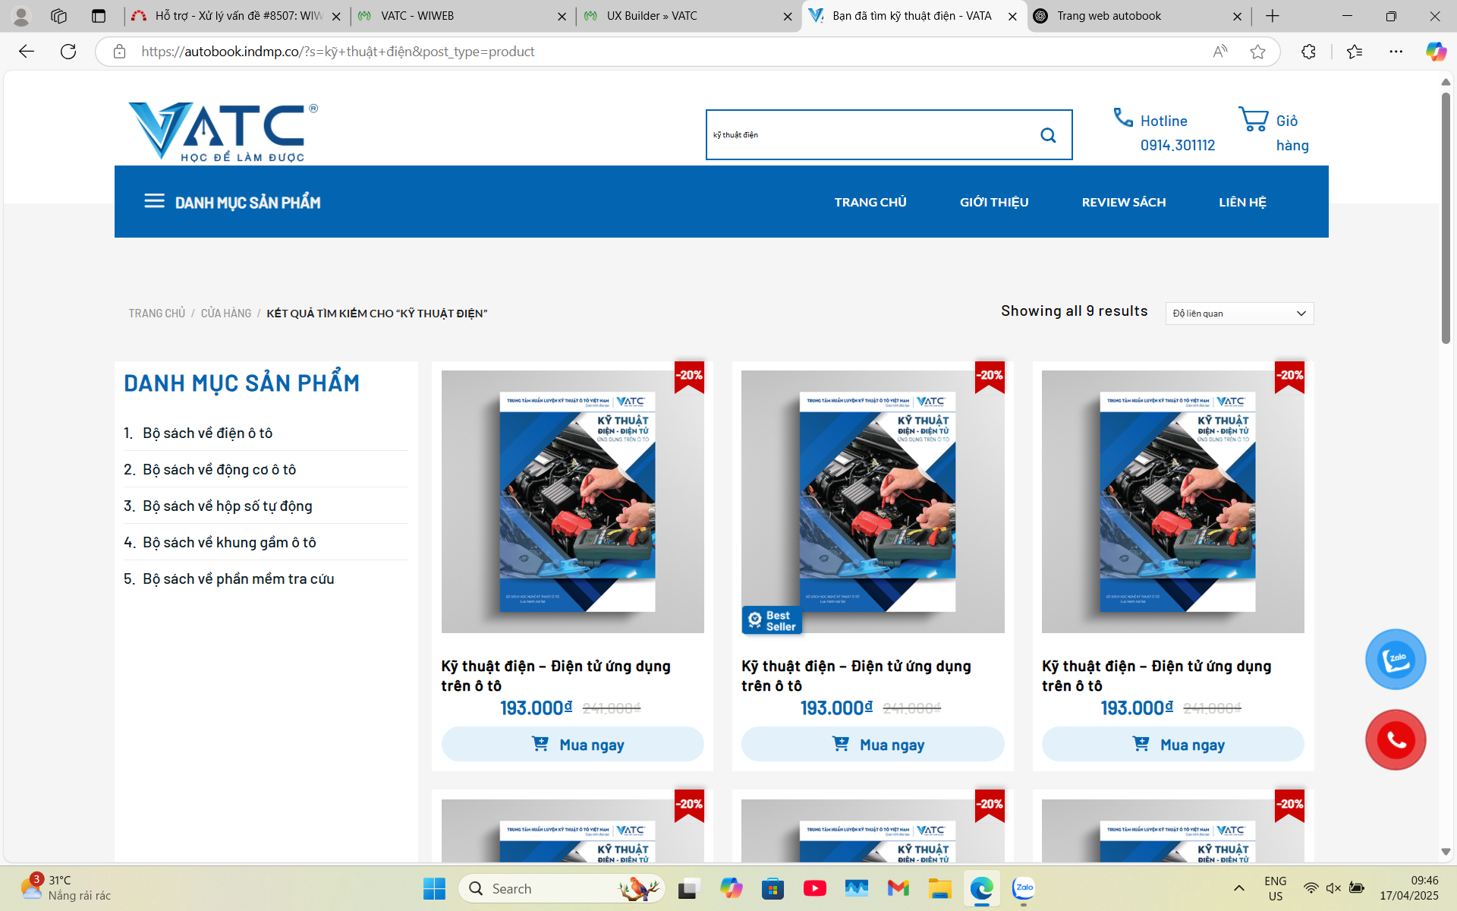Open weather widget showing 31°C
Screen dimensions: 1457x911
[x=65, y=888]
